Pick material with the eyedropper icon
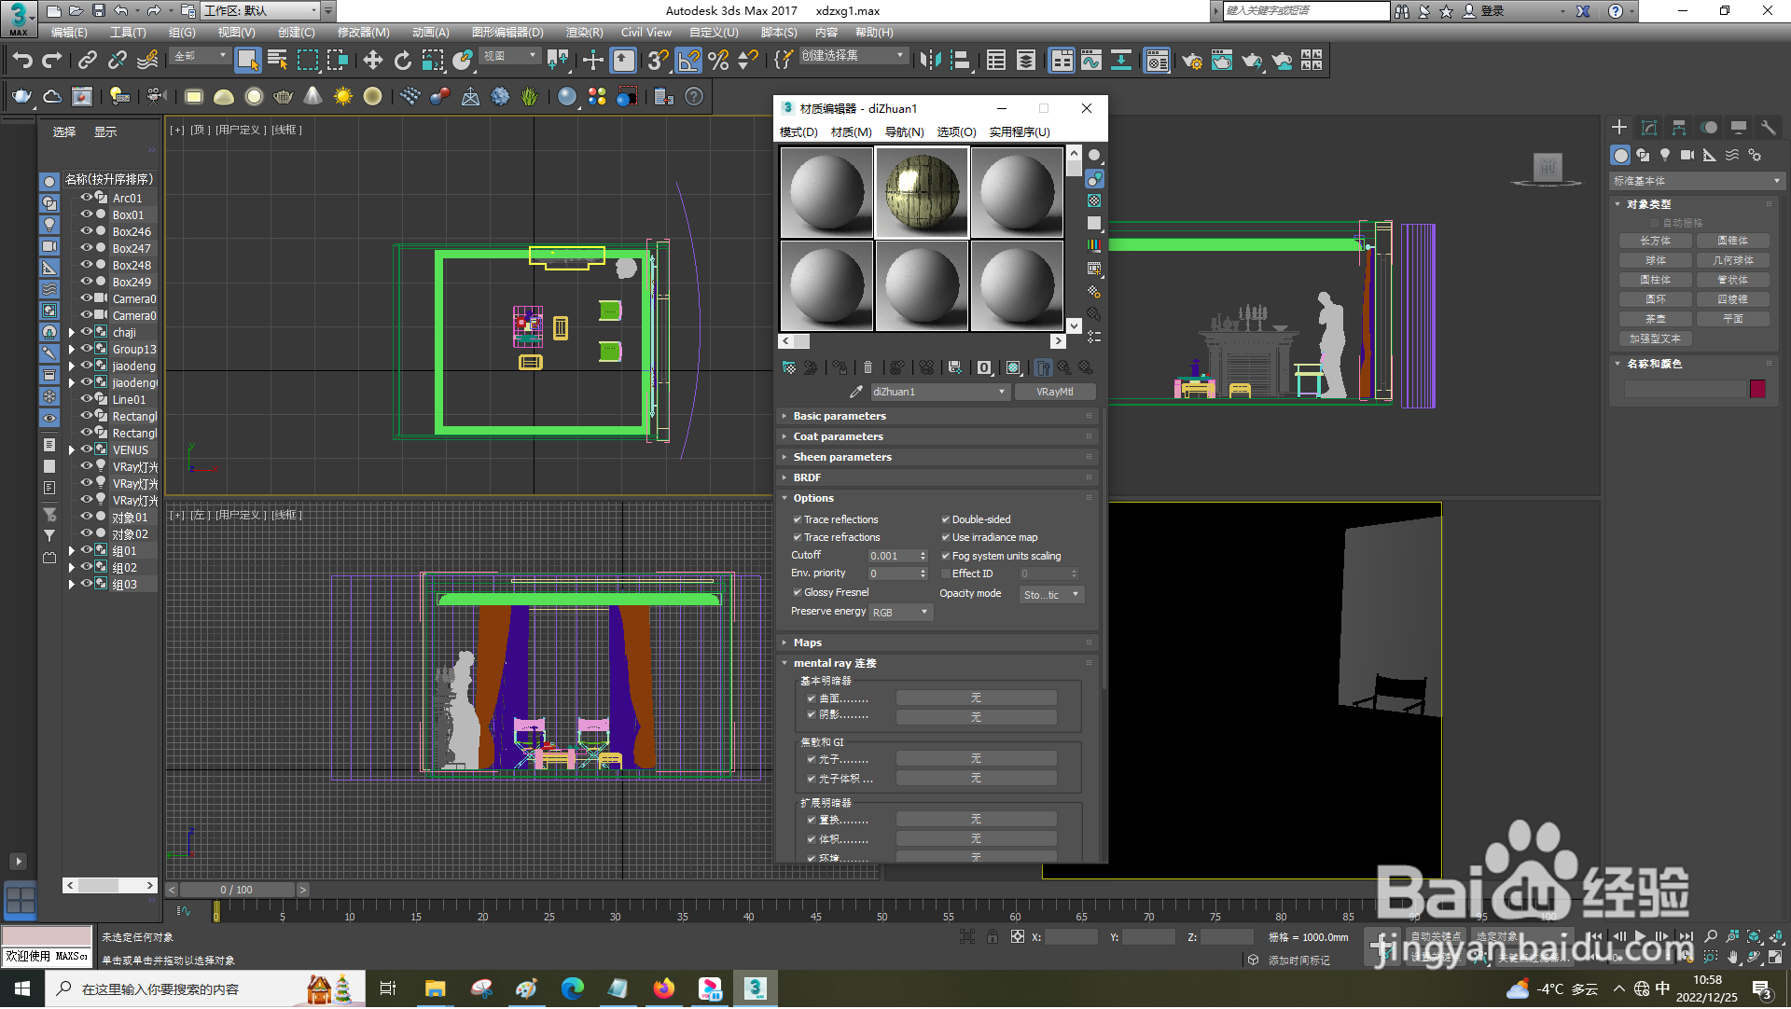This screenshot has width=1791, height=1009. pos(855,392)
